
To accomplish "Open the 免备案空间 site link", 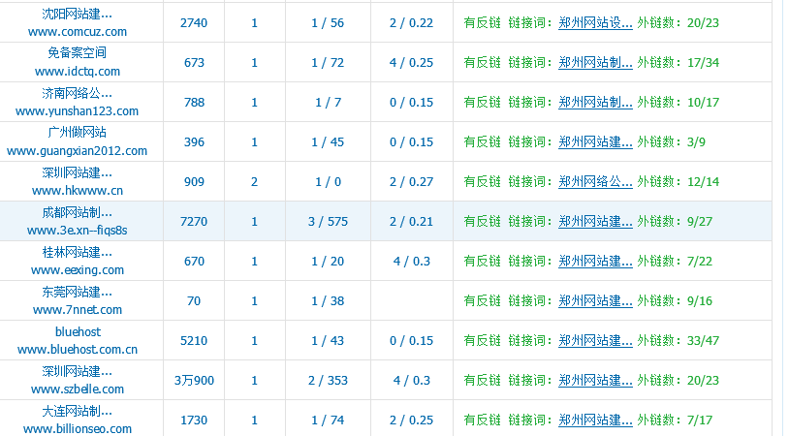I will [x=78, y=54].
